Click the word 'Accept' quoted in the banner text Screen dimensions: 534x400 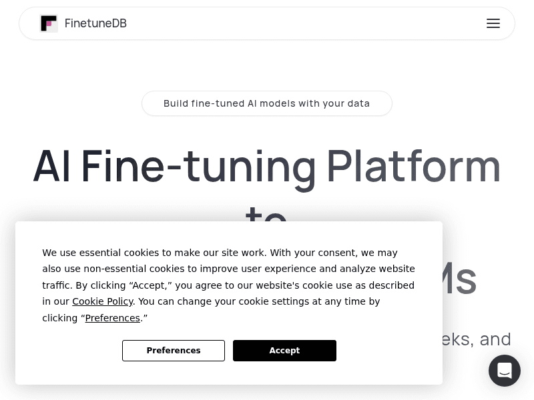pyautogui.click(x=148, y=285)
